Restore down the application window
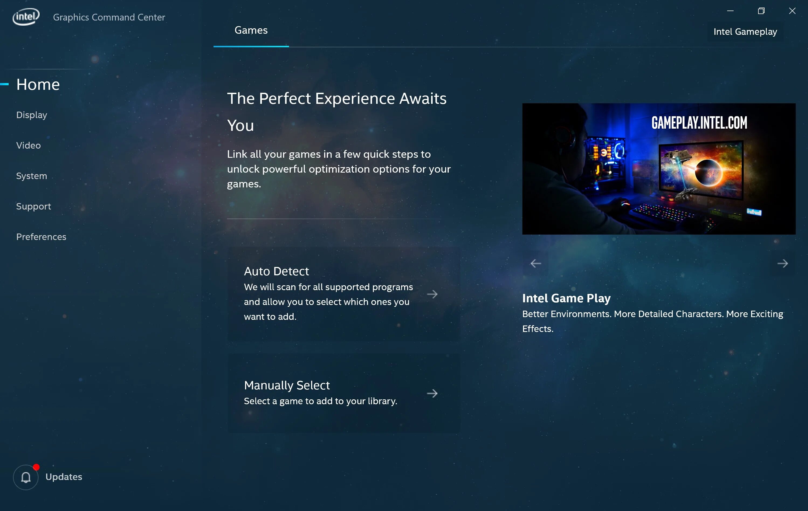The height and width of the screenshot is (511, 808). (x=761, y=11)
